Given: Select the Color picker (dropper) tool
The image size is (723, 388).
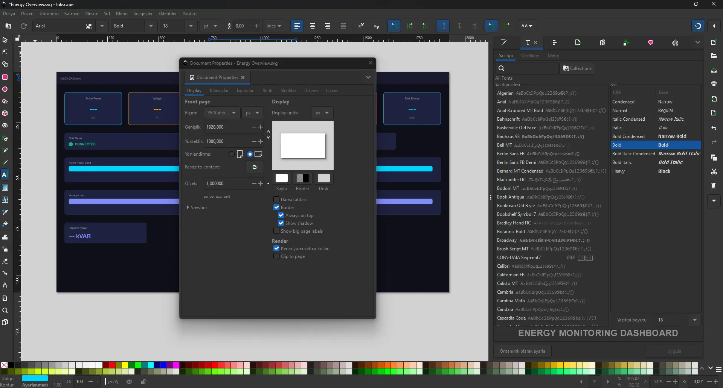Looking at the screenshot, I should click(5, 212).
